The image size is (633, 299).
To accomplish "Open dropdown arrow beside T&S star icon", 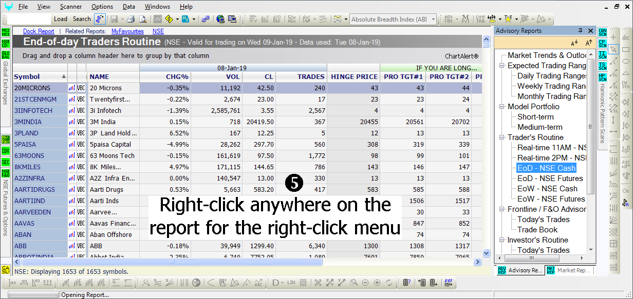I will pos(516,19).
